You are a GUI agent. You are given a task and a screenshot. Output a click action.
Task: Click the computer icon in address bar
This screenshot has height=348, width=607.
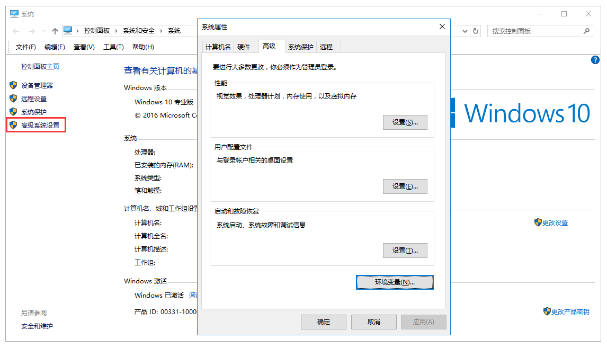68,31
